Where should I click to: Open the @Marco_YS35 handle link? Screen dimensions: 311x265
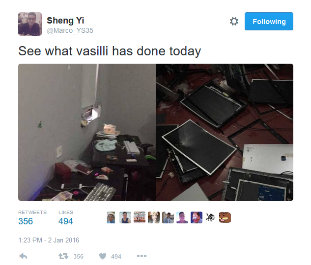click(x=70, y=31)
